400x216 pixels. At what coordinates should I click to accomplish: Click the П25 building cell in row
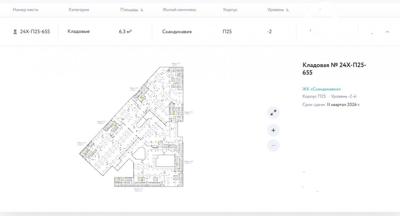[227, 32]
